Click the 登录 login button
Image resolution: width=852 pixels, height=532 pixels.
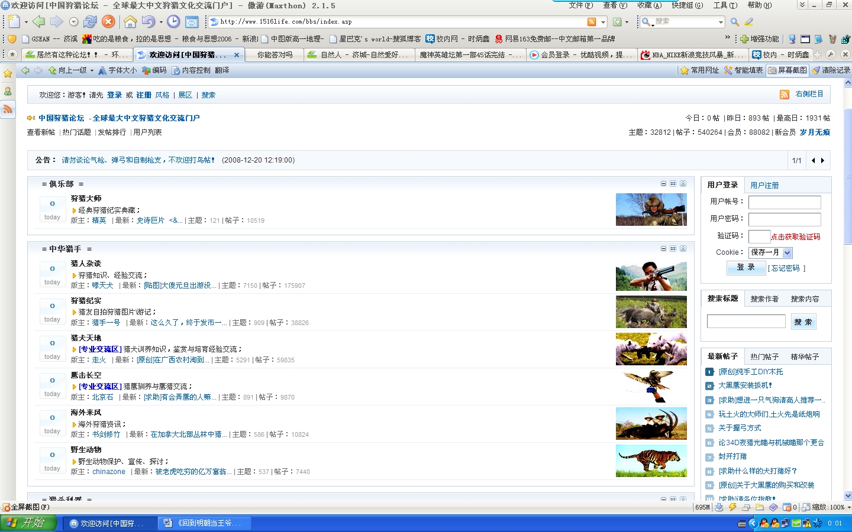(745, 268)
